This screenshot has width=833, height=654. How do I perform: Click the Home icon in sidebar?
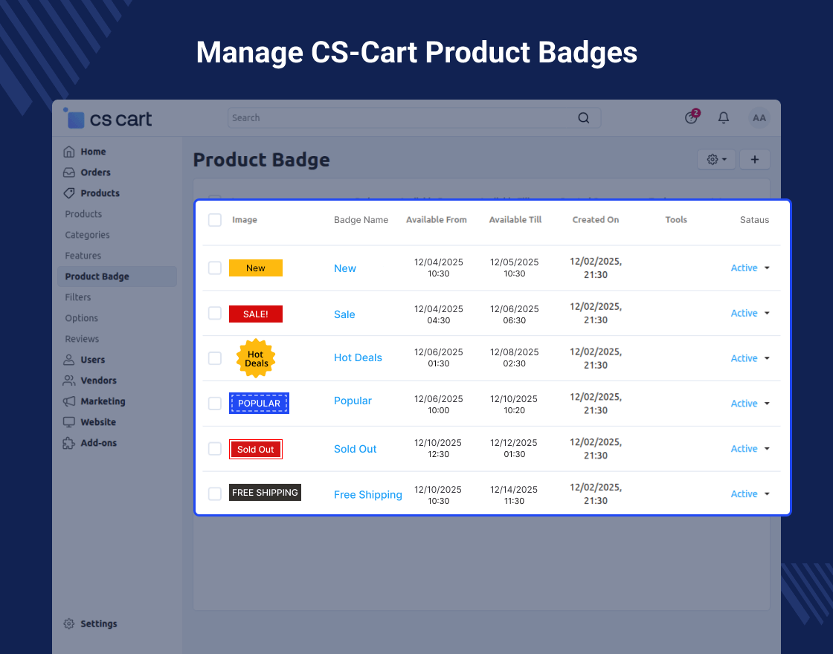point(69,152)
